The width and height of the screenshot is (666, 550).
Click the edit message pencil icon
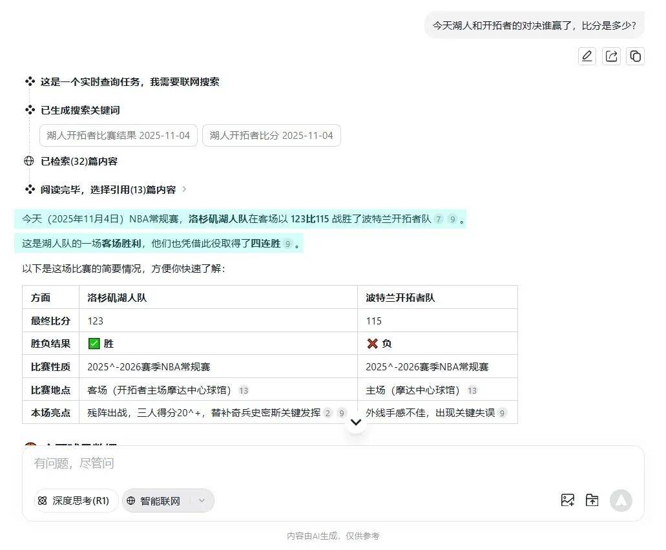coord(587,56)
